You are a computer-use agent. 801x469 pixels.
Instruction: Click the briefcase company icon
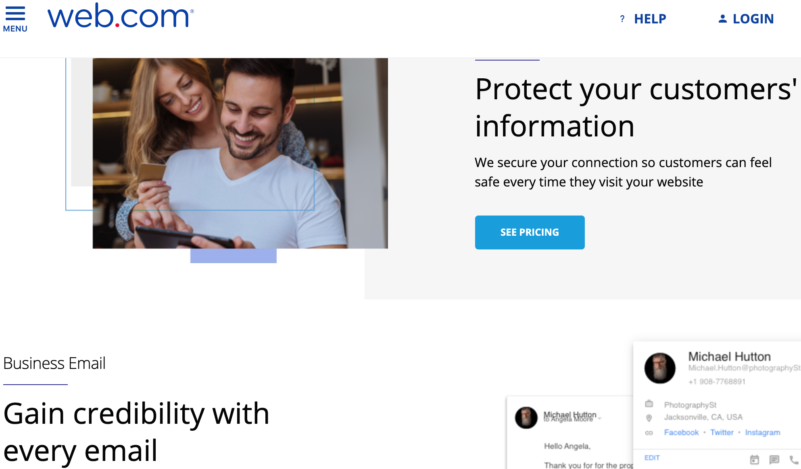(649, 404)
